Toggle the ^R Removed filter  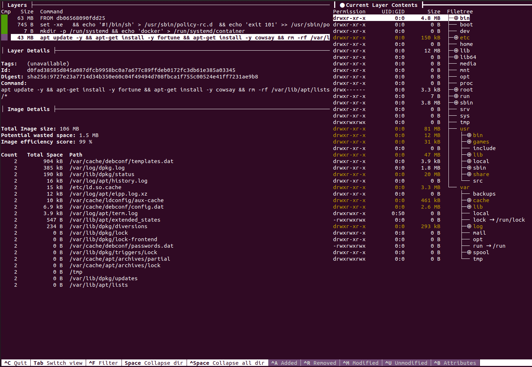tap(320, 363)
